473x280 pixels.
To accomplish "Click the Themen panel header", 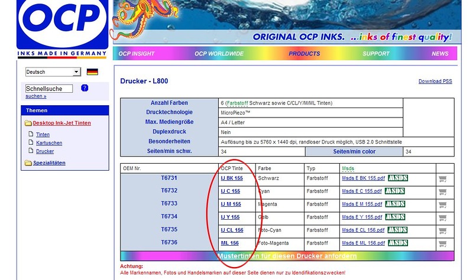I will pyautogui.click(x=65, y=110).
